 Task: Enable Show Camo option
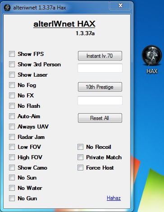click(x=12, y=168)
